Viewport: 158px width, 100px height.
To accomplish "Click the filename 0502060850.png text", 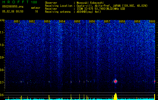I will 13,6.
